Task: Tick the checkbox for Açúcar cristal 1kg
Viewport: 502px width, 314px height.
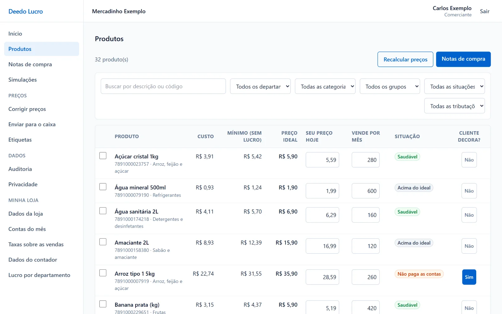Action: (x=103, y=156)
